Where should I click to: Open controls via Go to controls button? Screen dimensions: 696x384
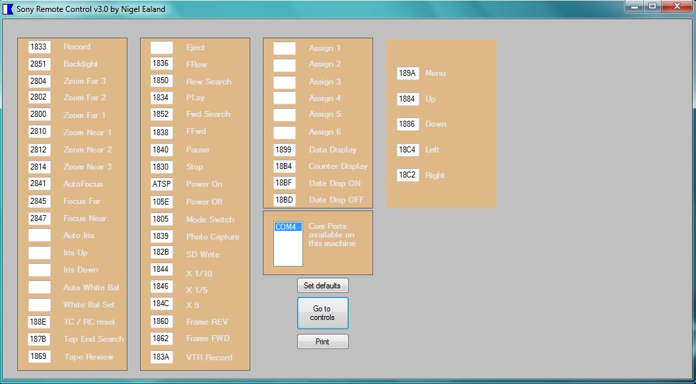pos(323,313)
